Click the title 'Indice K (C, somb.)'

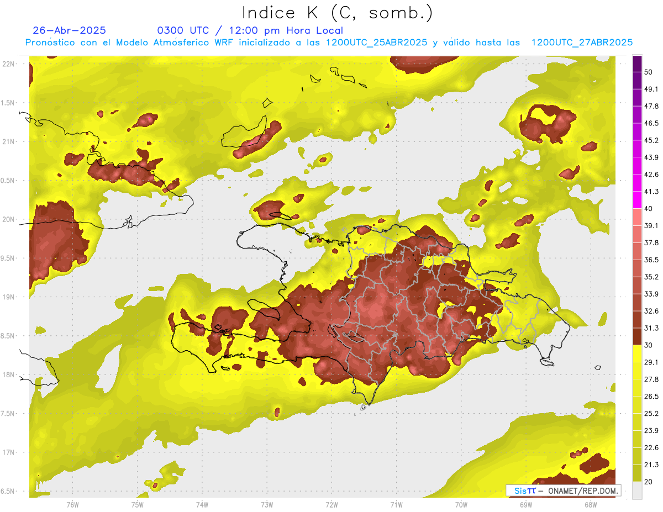click(337, 12)
